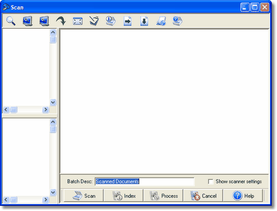Click the top-left panel horizontal scroll thumb
Image resolution: width=277 pixels, height=211 pixels.
pos(13,110)
